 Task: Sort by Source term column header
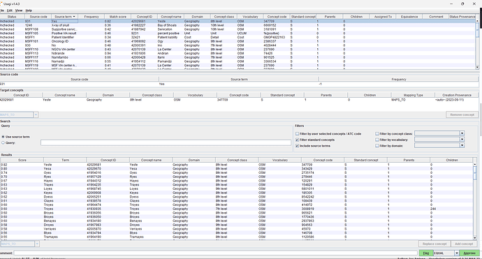[x=64, y=17]
